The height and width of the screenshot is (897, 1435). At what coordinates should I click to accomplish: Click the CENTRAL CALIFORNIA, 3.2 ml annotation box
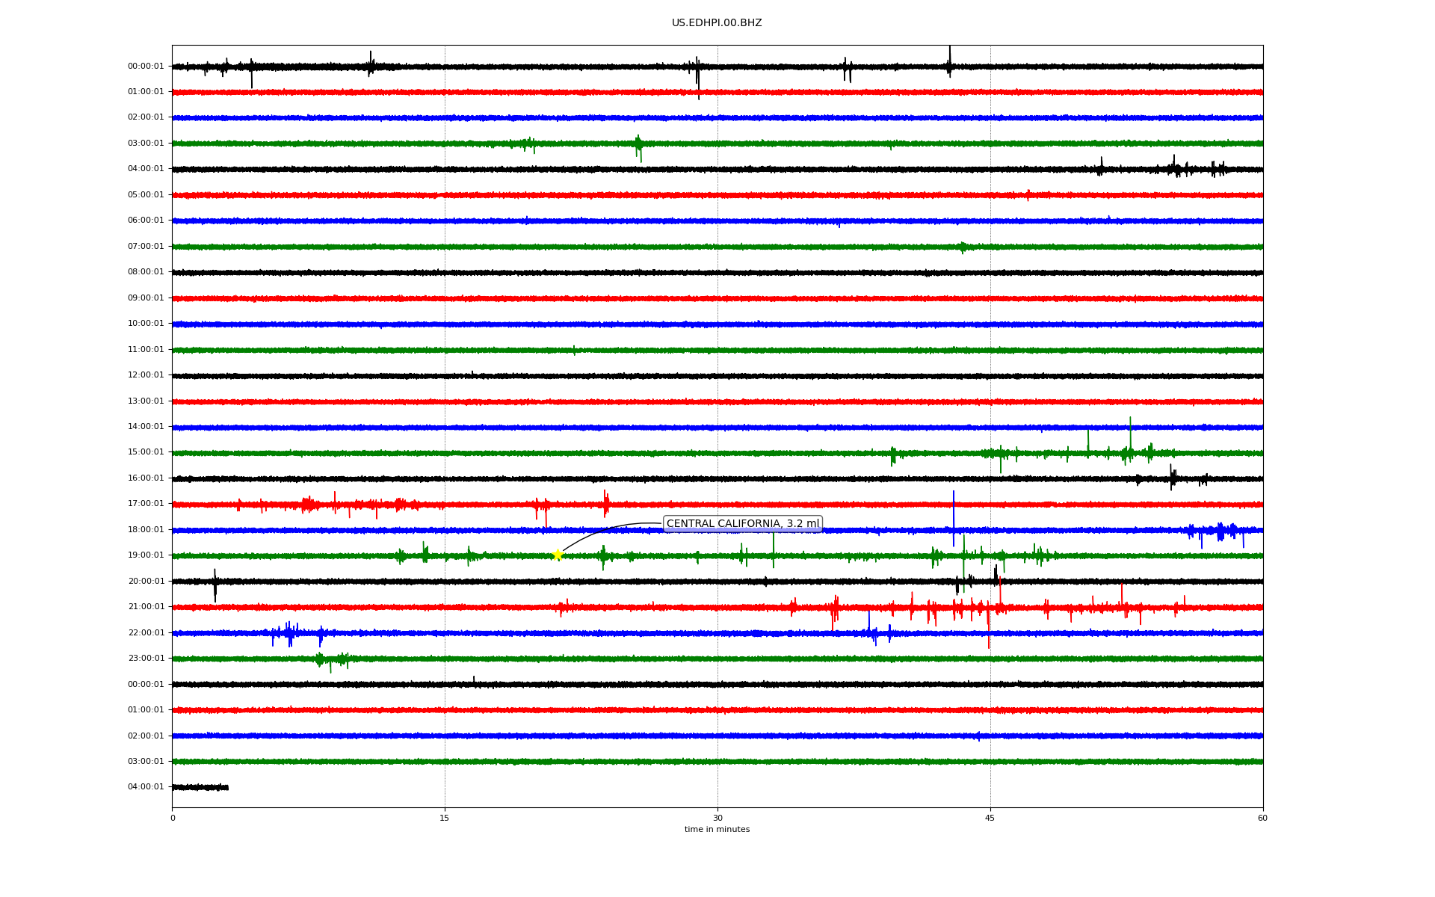pyautogui.click(x=743, y=524)
